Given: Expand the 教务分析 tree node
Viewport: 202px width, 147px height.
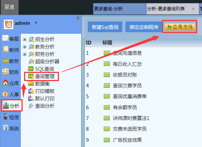Looking at the screenshot, I should 24,47.
